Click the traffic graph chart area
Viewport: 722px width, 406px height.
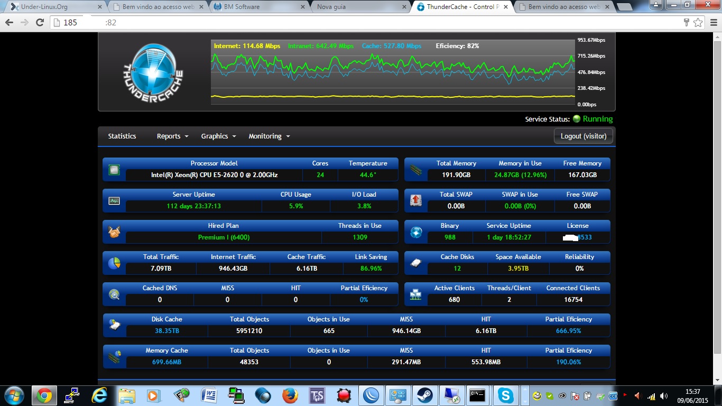[x=393, y=72]
